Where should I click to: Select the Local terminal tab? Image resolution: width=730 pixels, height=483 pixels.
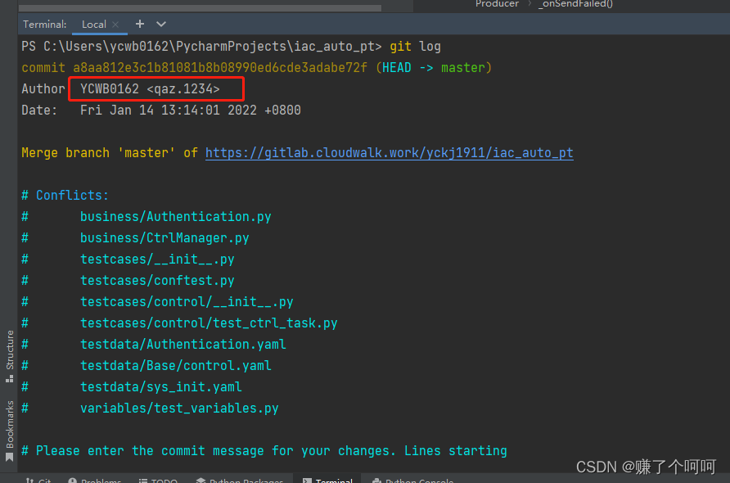tap(94, 25)
